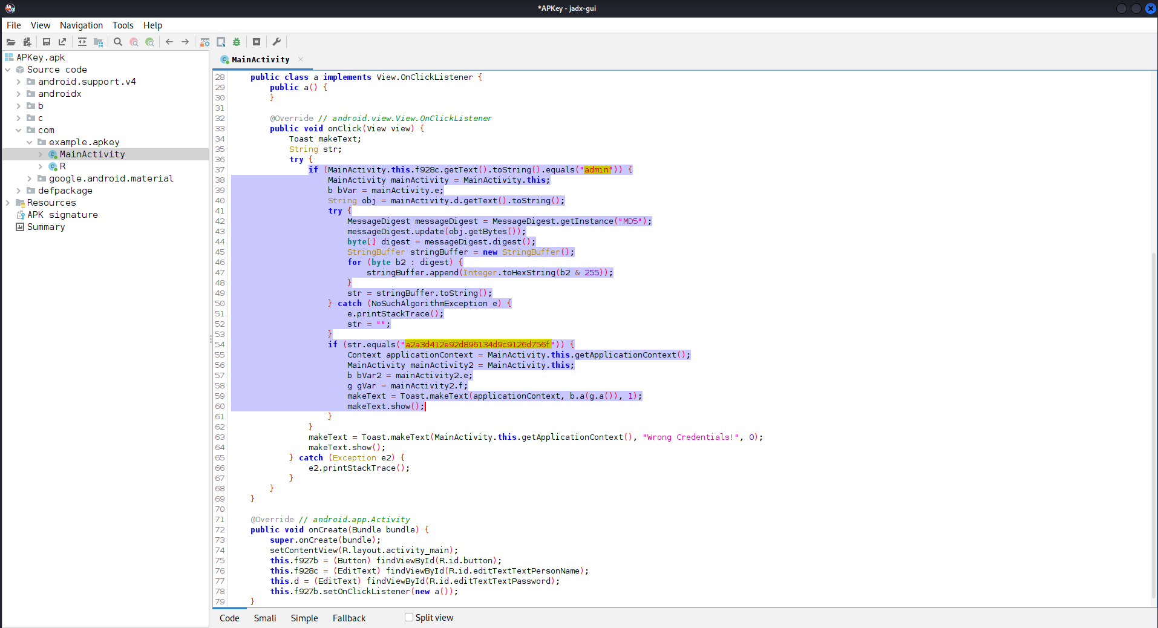
Task: Switch to the Smali view tab
Action: (265, 618)
